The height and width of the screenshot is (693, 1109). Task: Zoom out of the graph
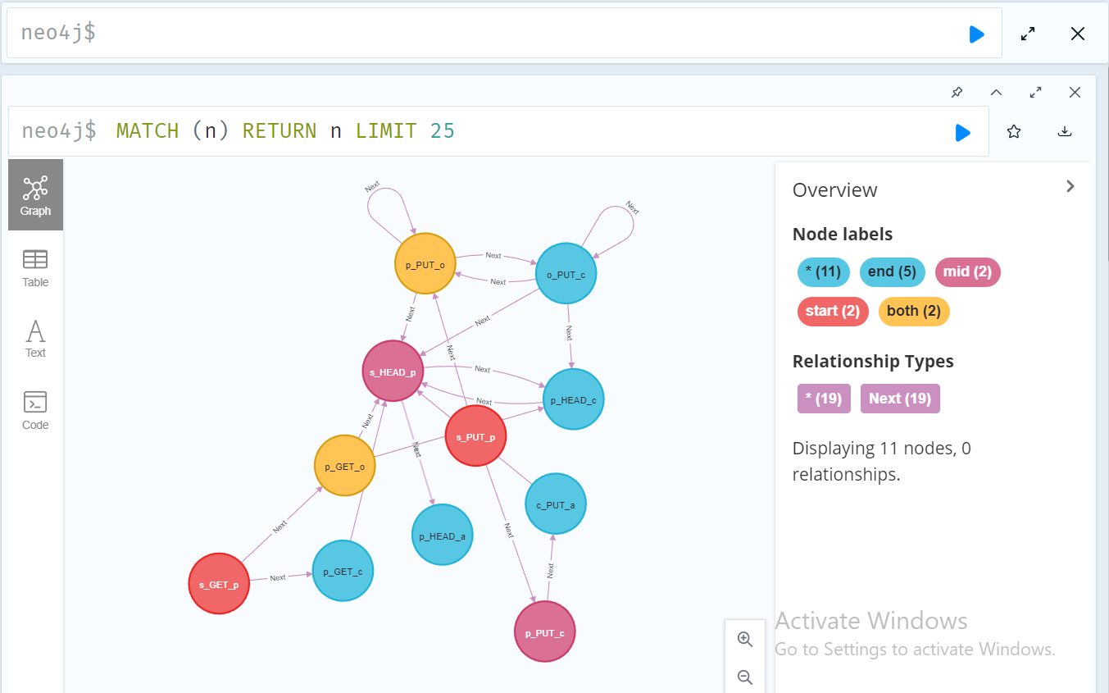coord(745,677)
